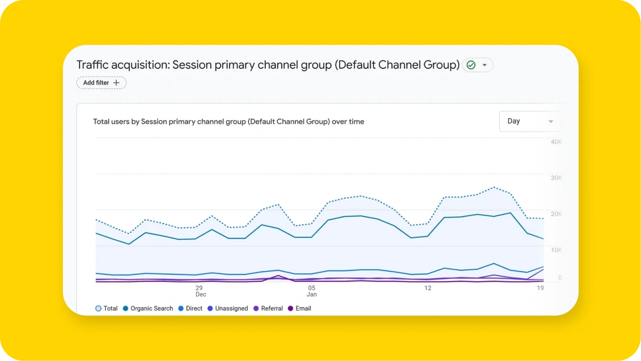This screenshot has height=361, width=641.
Task: Click the 05 Jan axis label
Action: (x=311, y=291)
